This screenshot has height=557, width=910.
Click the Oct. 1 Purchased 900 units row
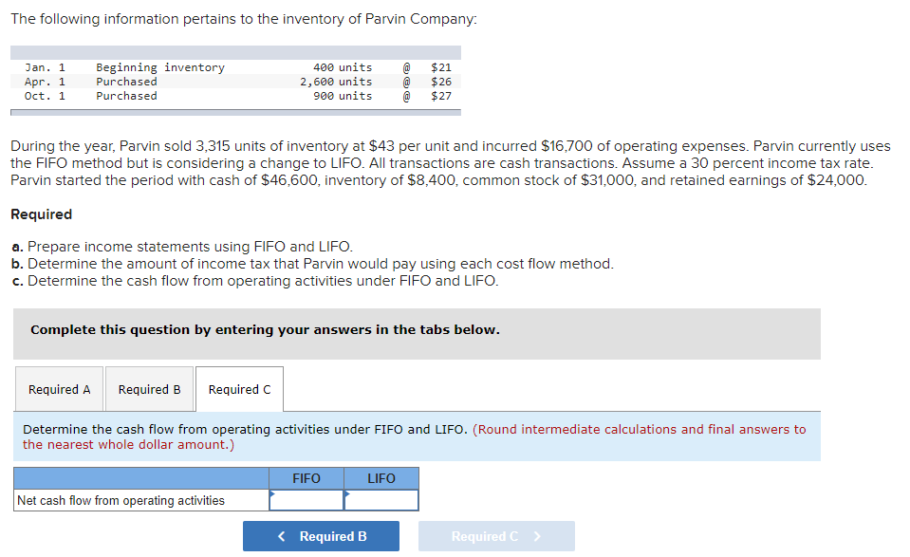pyautogui.click(x=236, y=96)
